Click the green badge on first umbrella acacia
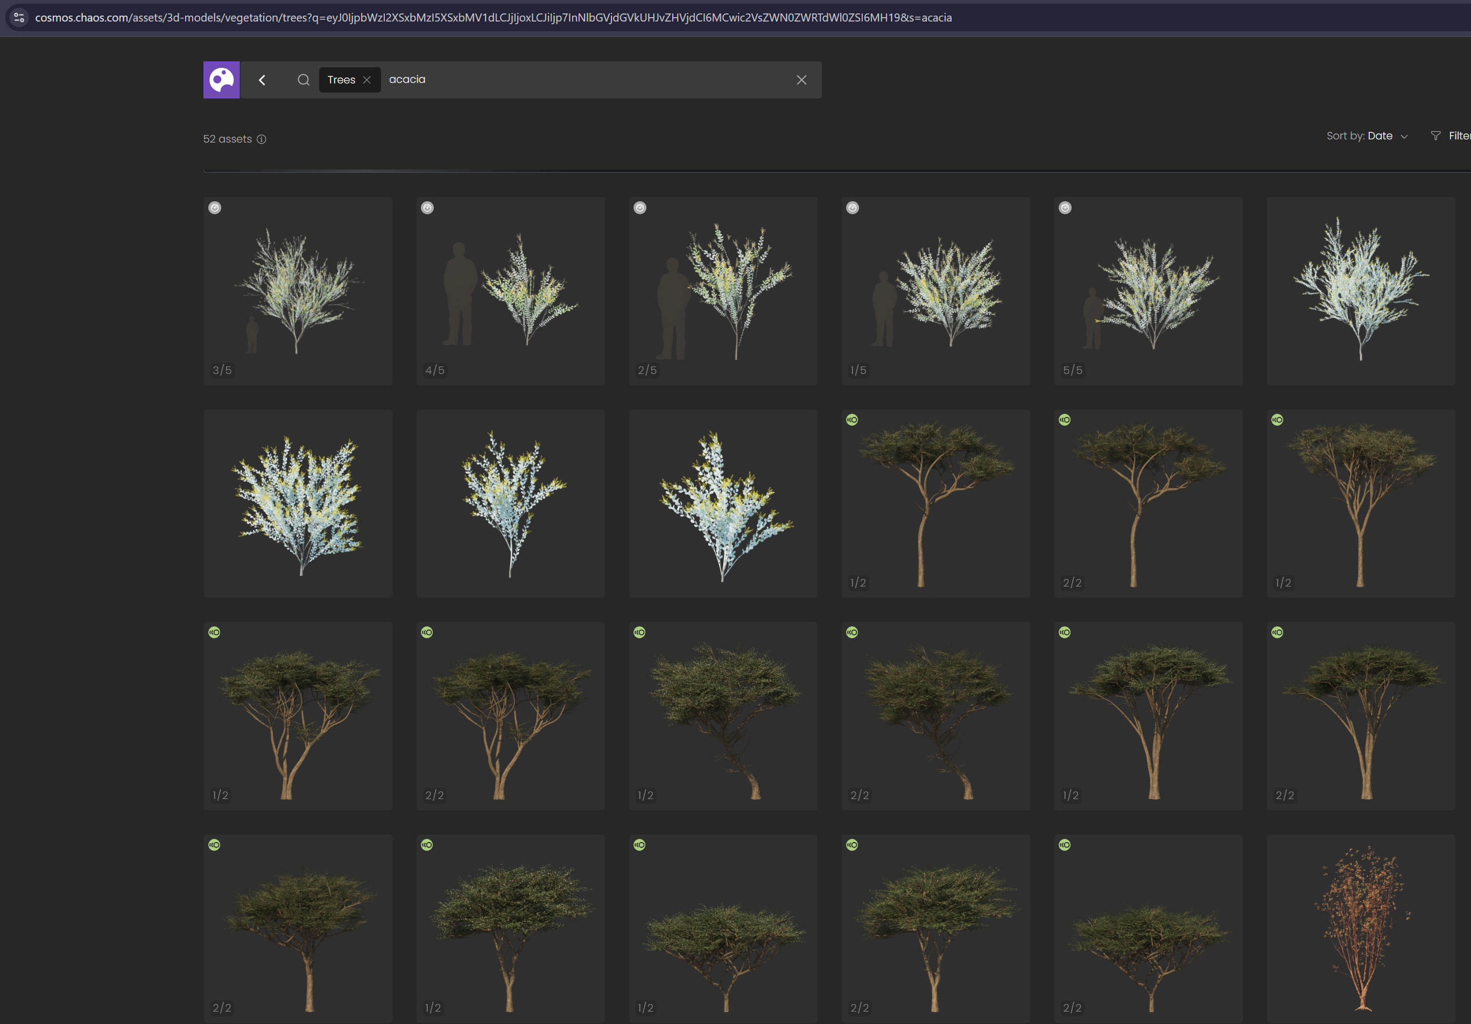This screenshot has width=1471, height=1024. pos(852,420)
